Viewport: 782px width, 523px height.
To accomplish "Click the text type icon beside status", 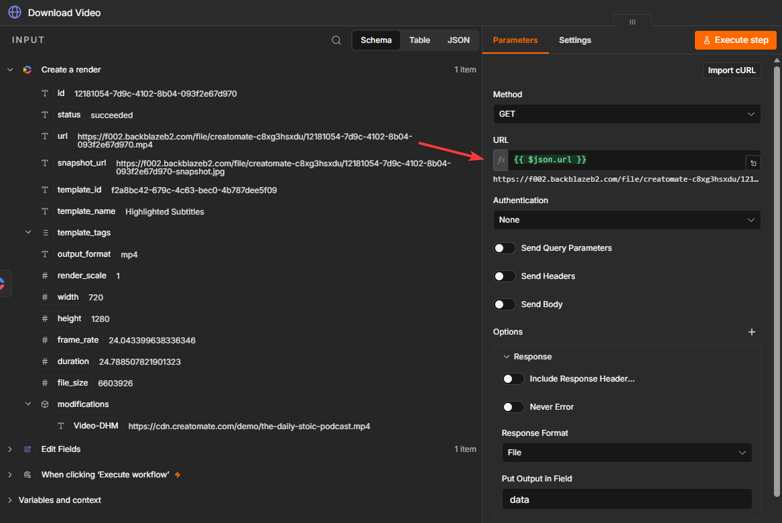I will (x=45, y=115).
